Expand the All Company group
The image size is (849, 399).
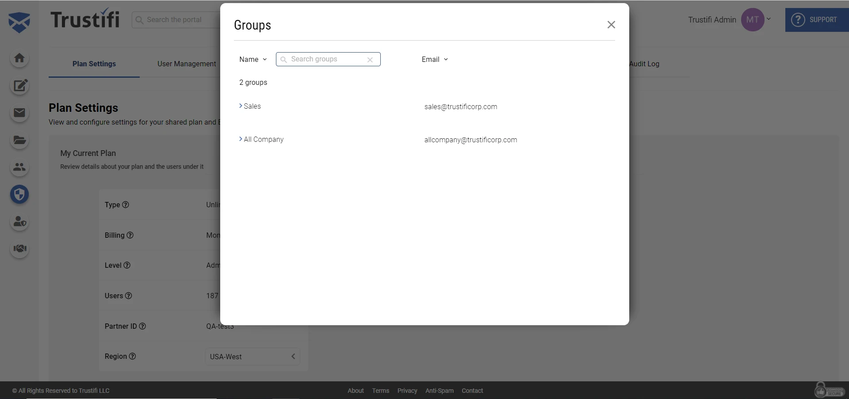(x=241, y=139)
